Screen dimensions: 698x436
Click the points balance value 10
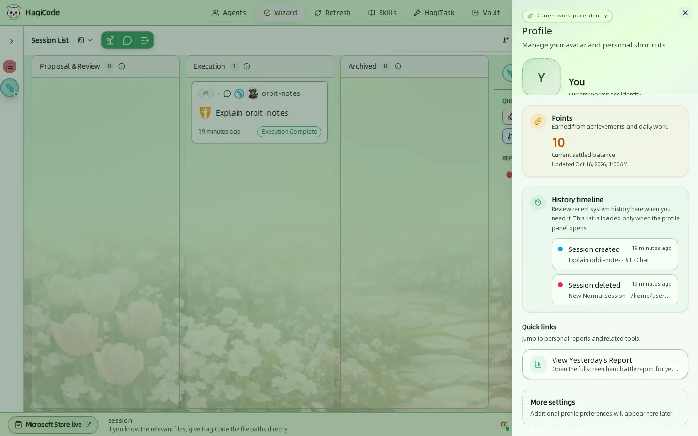(x=558, y=142)
